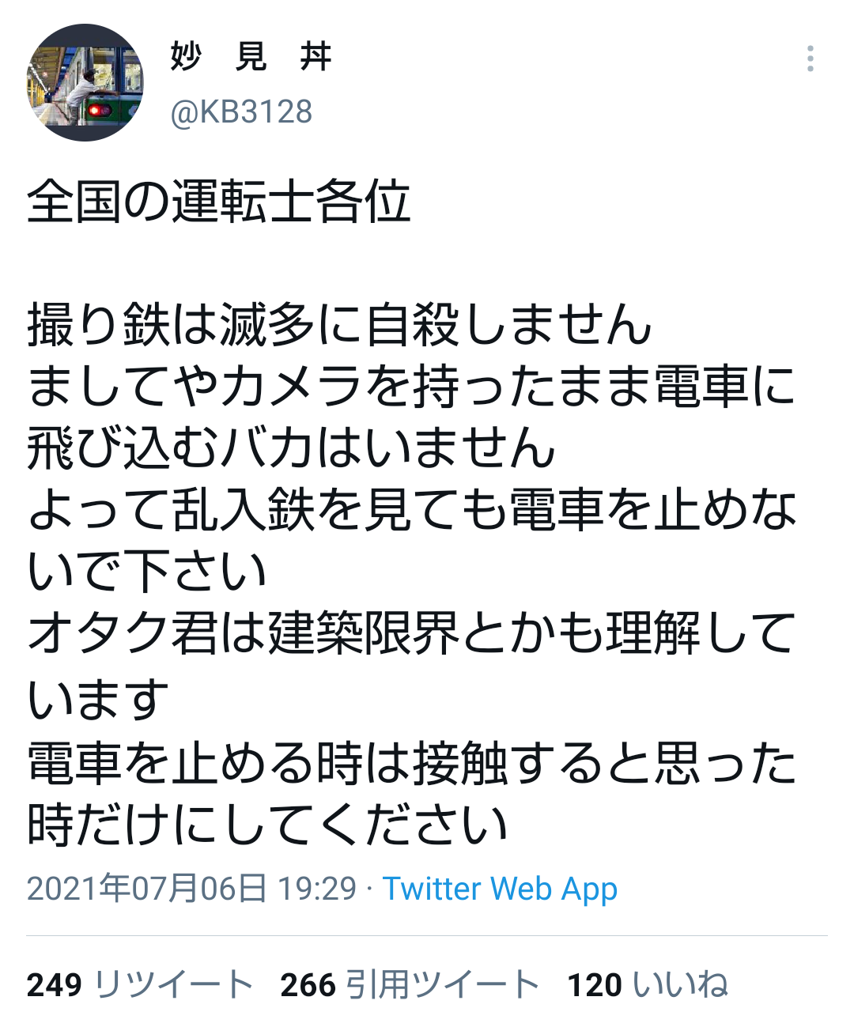Click the line starting with 電車を止める時は
The width and height of the screenshot is (854, 1027).
411,763
